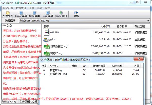Click start sector value 1123264

point(101,74)
